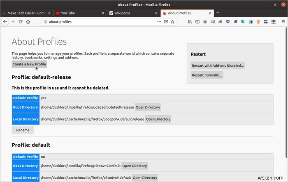Viewport: 288px width, 182px height.
Task: Switch to the Wikipedia tab
Action: pos(132,13)
